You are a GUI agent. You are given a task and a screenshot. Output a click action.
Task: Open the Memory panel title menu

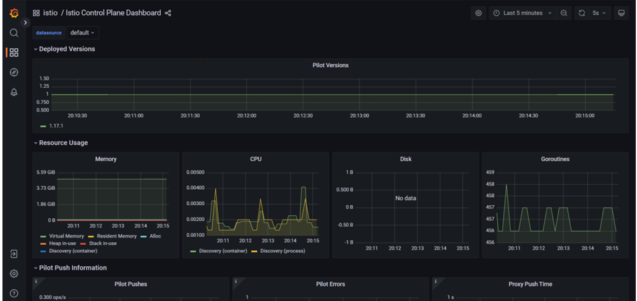106,159
